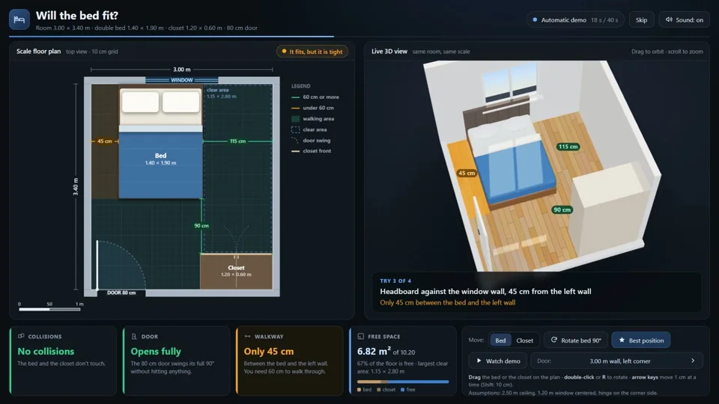
Task: Click the 115 cm label on floor plan
Action: coord(237,141)
